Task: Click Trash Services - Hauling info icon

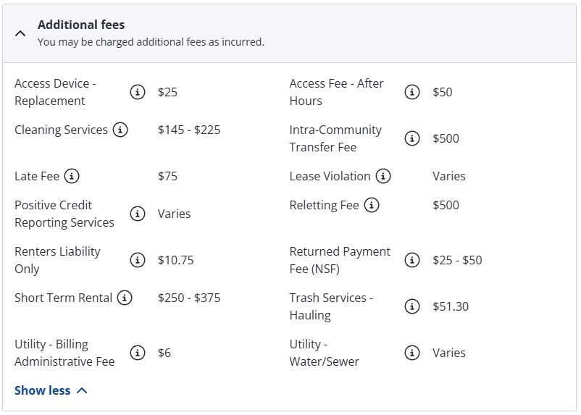Action: point(412,306)
